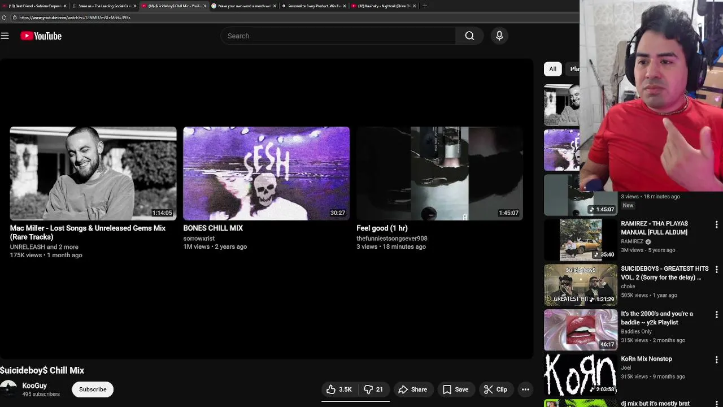Focus the YouTube Search field
Image resolution: width=723 pixels, height=407 pixels.
pyautogui.click(x=338, y=36)
